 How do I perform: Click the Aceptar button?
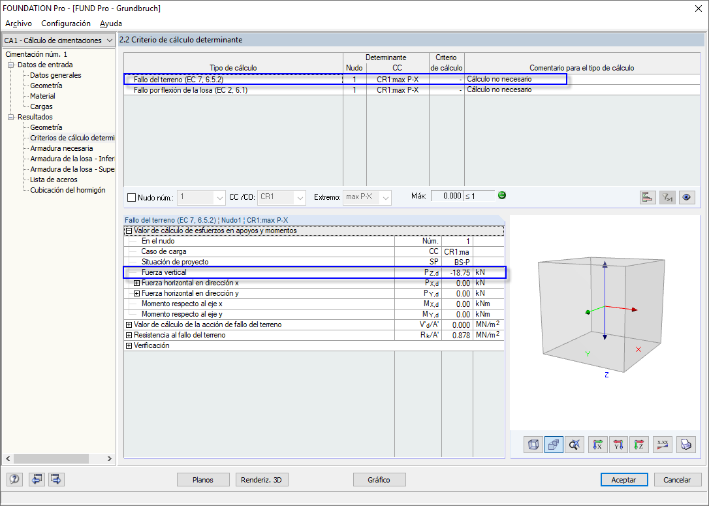coord(624,480)
